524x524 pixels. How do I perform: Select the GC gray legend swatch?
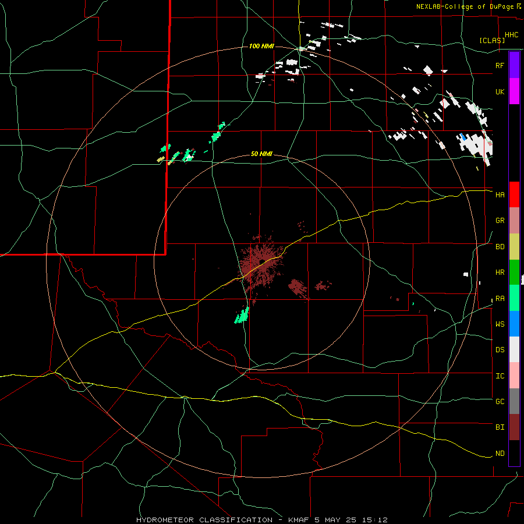point(514,401)
